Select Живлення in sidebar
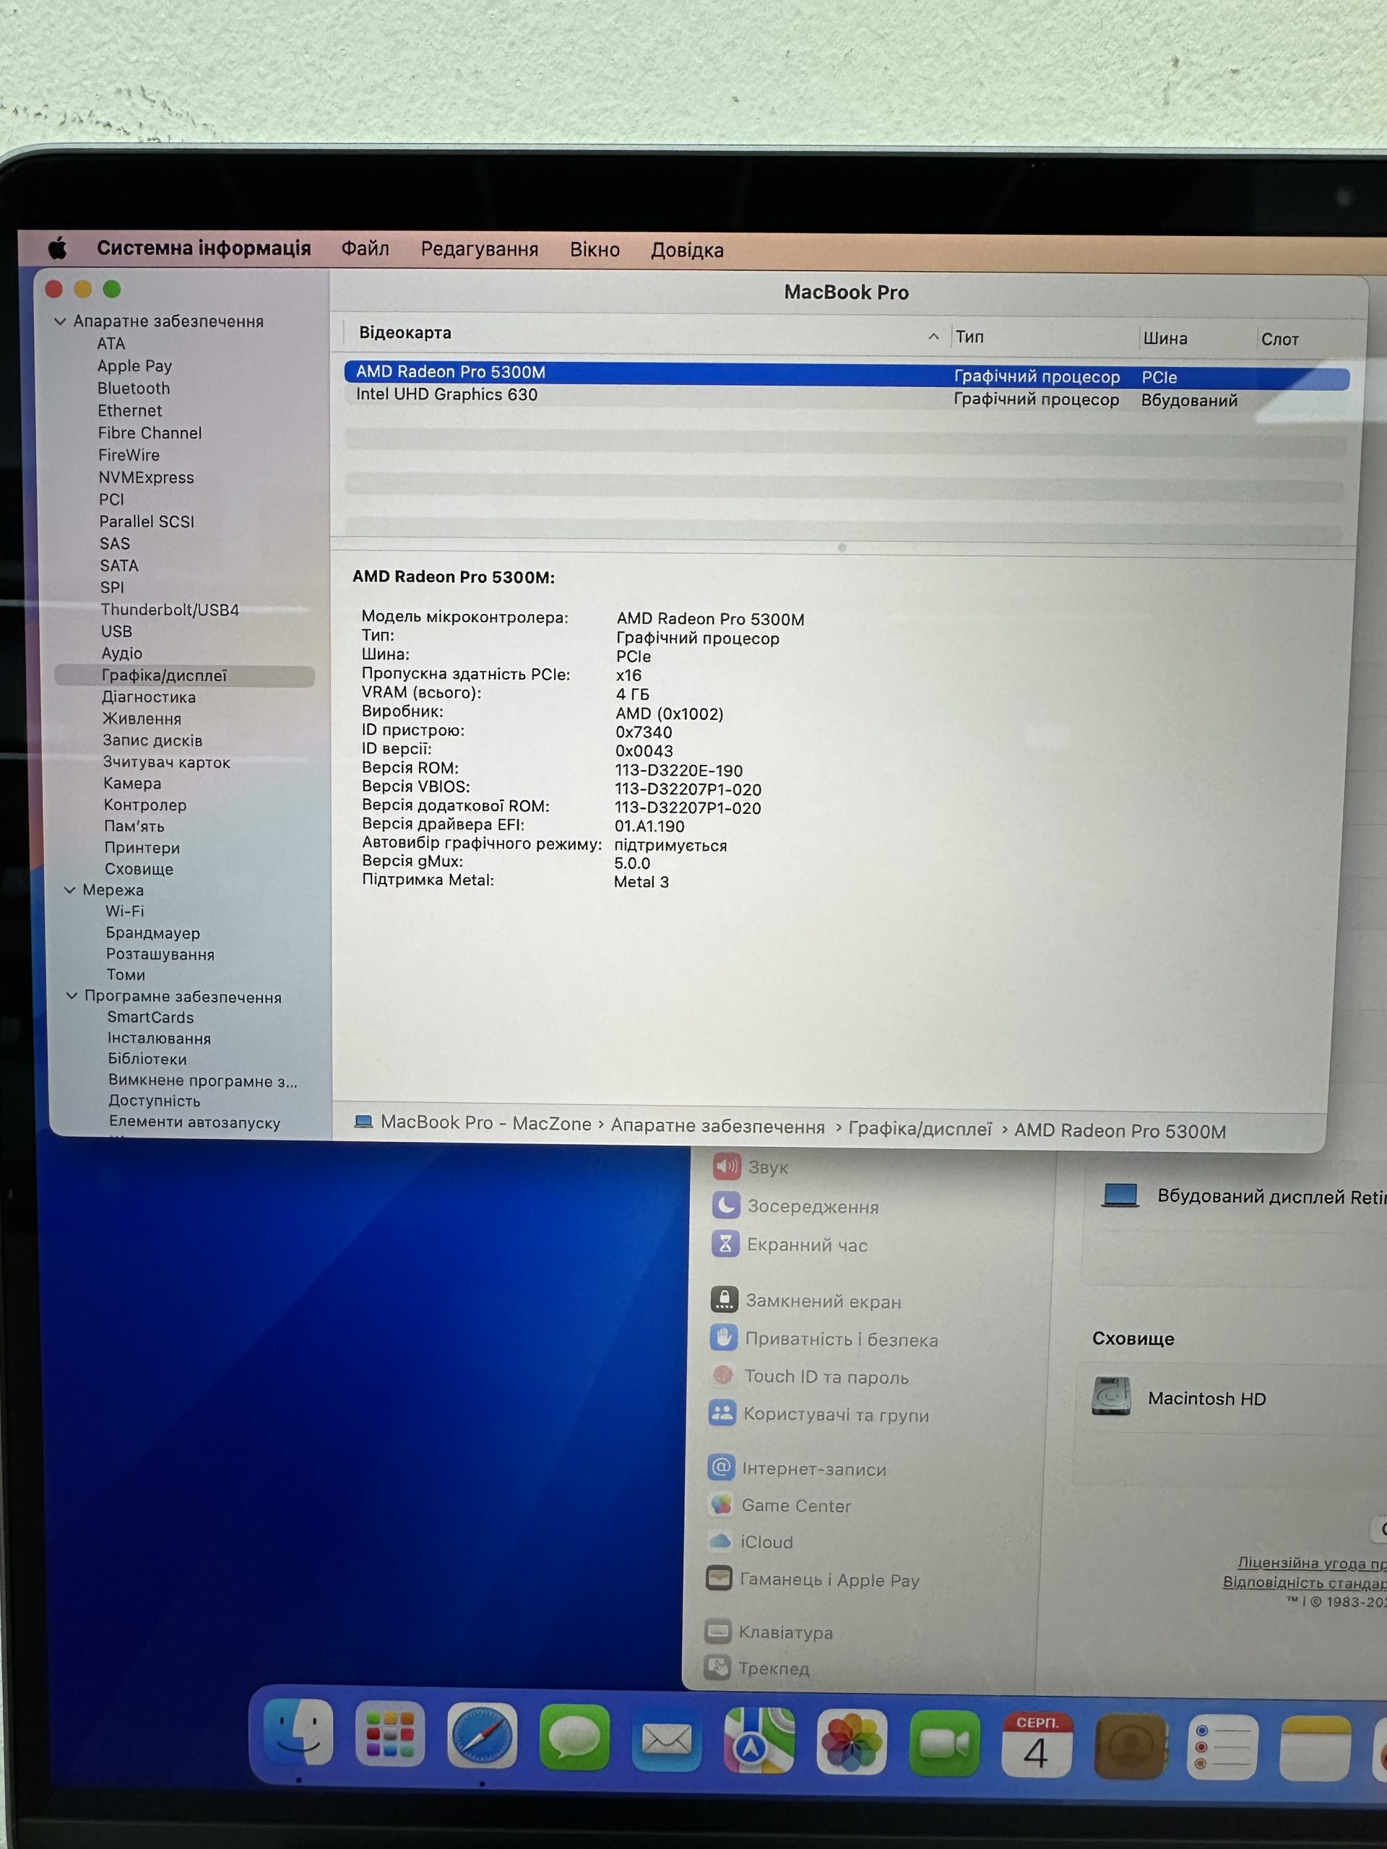1387x1849 pixels. [142, 719]
